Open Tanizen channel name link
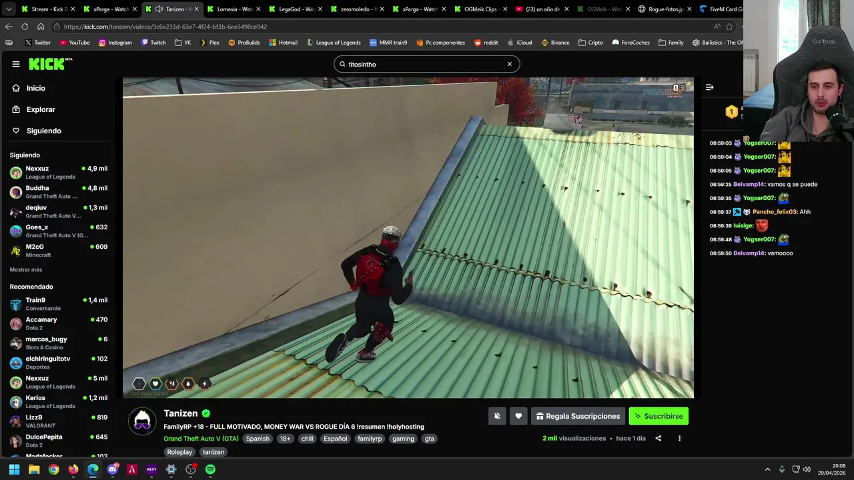 181,413
